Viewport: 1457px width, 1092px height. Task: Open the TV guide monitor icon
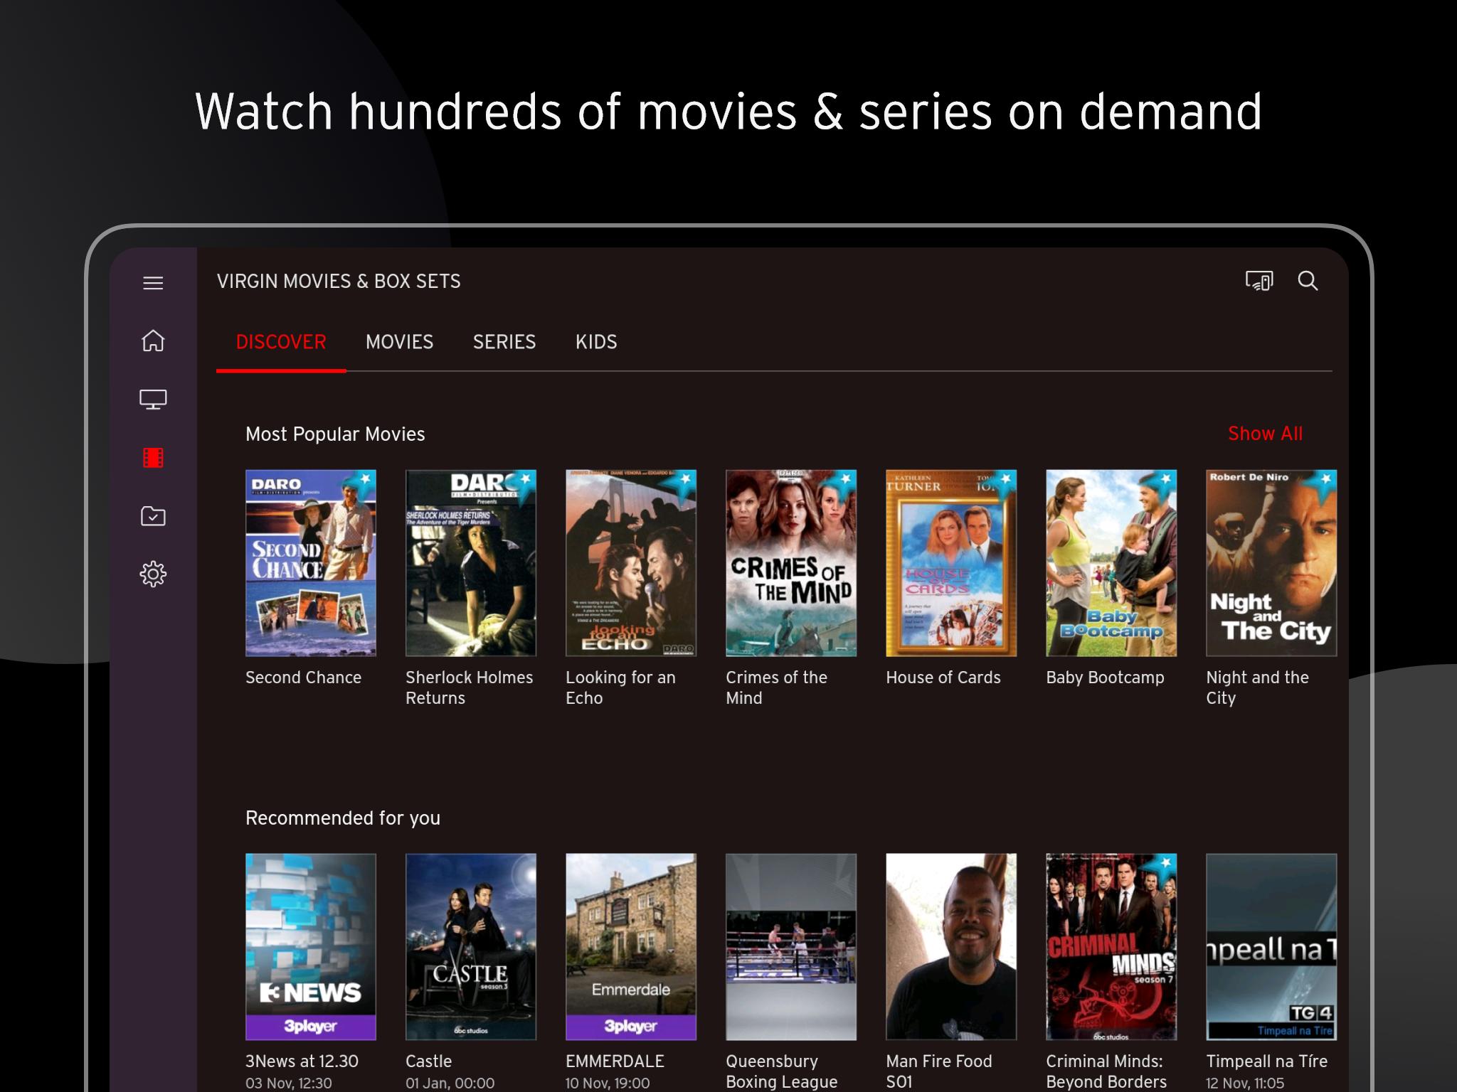click(x=153, y=400)
